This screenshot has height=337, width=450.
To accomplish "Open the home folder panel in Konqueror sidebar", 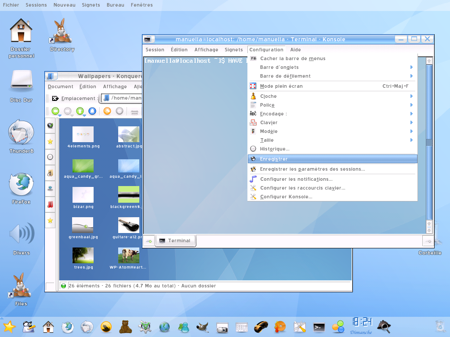I will 50,173.
